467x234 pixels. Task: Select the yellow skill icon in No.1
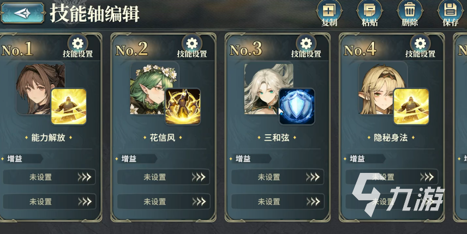click(69, 106)
